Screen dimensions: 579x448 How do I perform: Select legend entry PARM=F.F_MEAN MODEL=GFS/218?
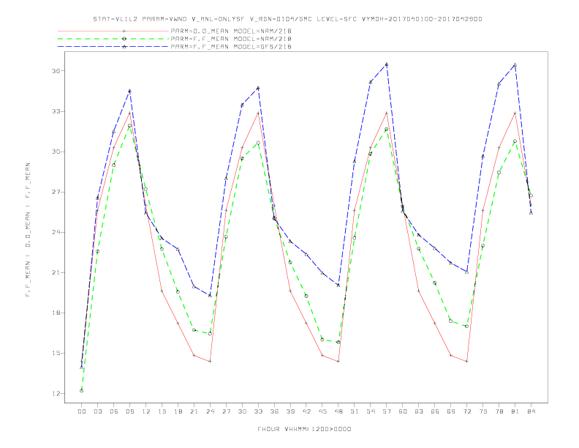click(x=231, y=47)
